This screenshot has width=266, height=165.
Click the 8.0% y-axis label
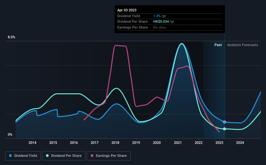coord(12,37)
